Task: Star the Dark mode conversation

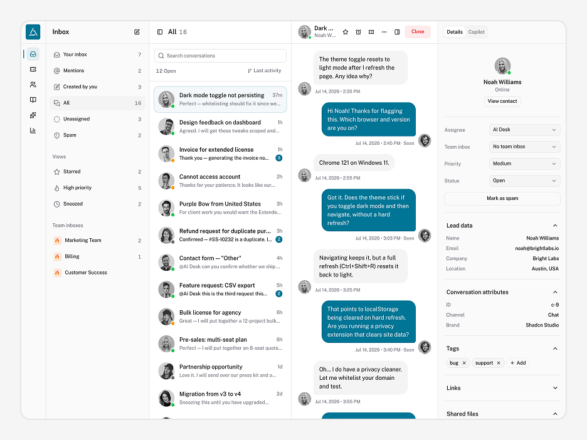Action: 346,32
